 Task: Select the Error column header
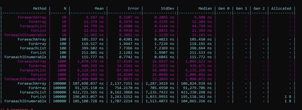(133, 9)
